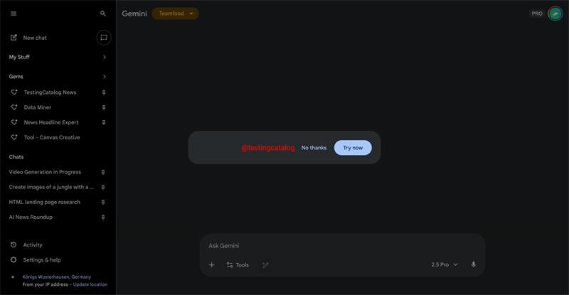This screenshot has width=569, height=295.
Task: Click the microphone voice input icon
Action: click(x=474, y=264)
